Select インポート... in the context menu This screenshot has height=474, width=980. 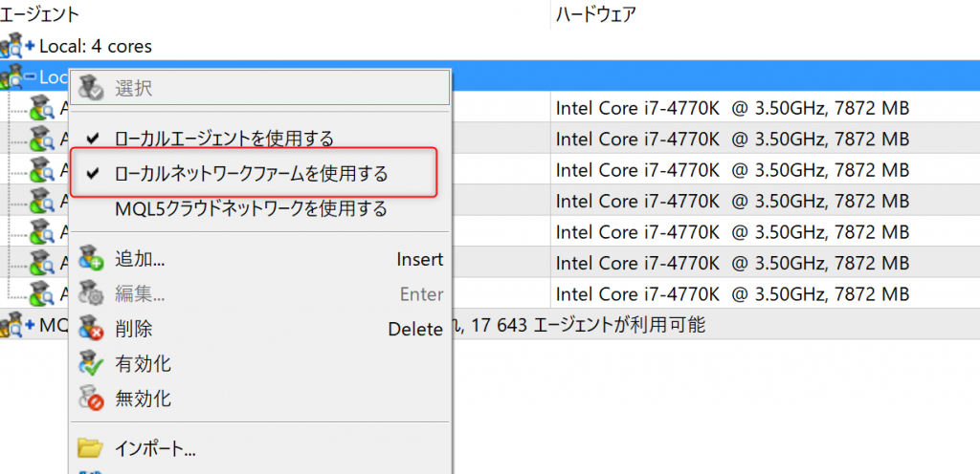[155, 447]
